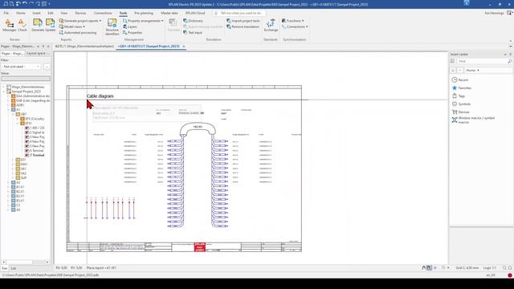This screenshot has height=289, width=514.
Task: Open the Messages tool in the ribbon
Action: pos(9,25)
